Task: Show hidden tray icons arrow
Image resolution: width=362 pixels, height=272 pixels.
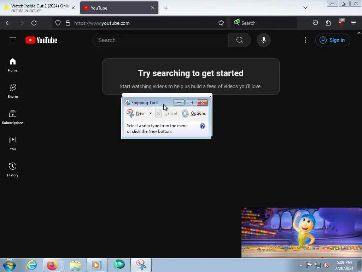Action: [x=300, y=265]
